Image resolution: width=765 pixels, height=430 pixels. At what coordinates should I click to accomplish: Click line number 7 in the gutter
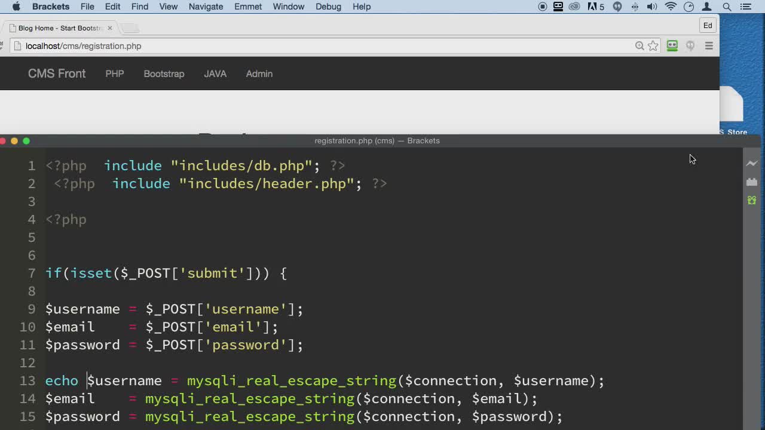(x=32, y=274)
